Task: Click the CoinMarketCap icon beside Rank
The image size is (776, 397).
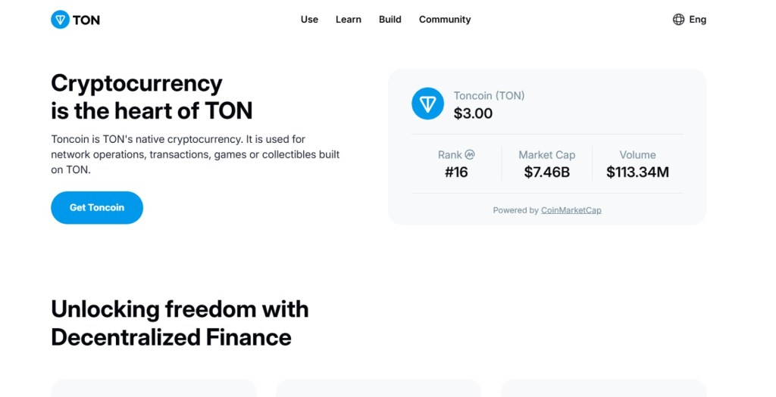Action: (470, 154)
